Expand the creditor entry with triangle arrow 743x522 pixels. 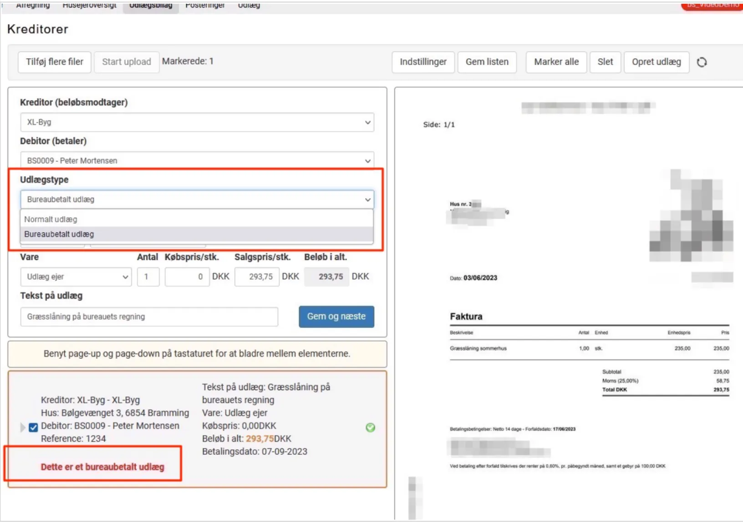[22, 427]
